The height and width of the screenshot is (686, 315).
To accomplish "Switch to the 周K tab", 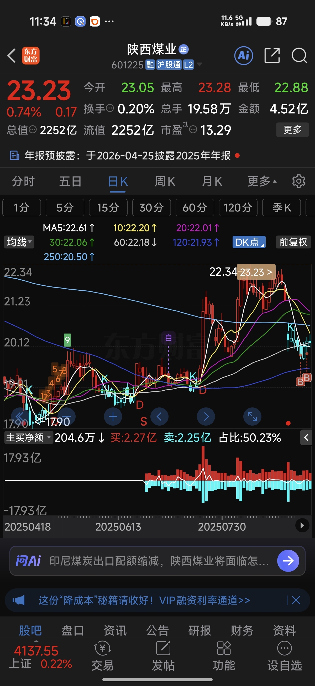I will coord(165,181).
